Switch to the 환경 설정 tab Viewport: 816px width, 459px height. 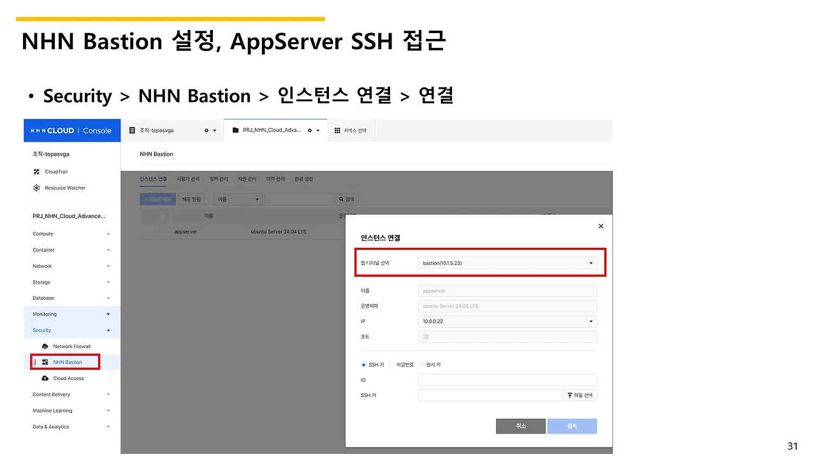(x=303, y=179)
